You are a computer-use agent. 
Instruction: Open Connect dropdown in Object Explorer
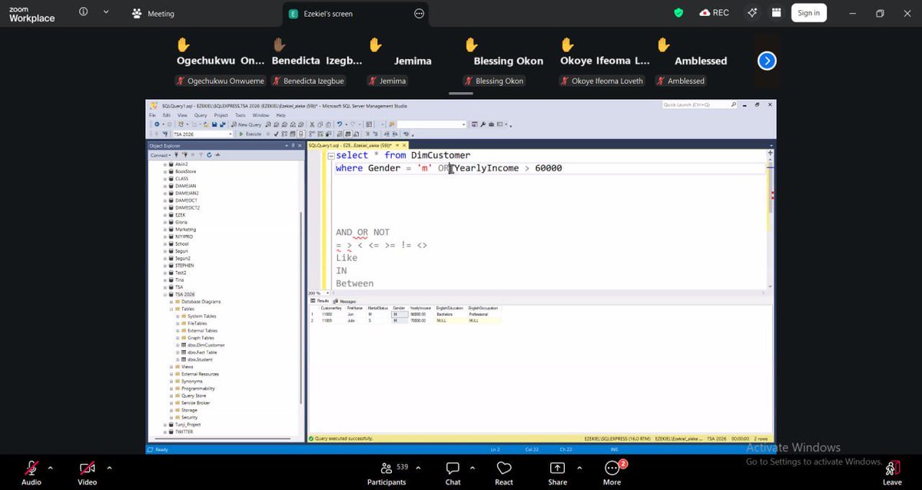(160, 155)
